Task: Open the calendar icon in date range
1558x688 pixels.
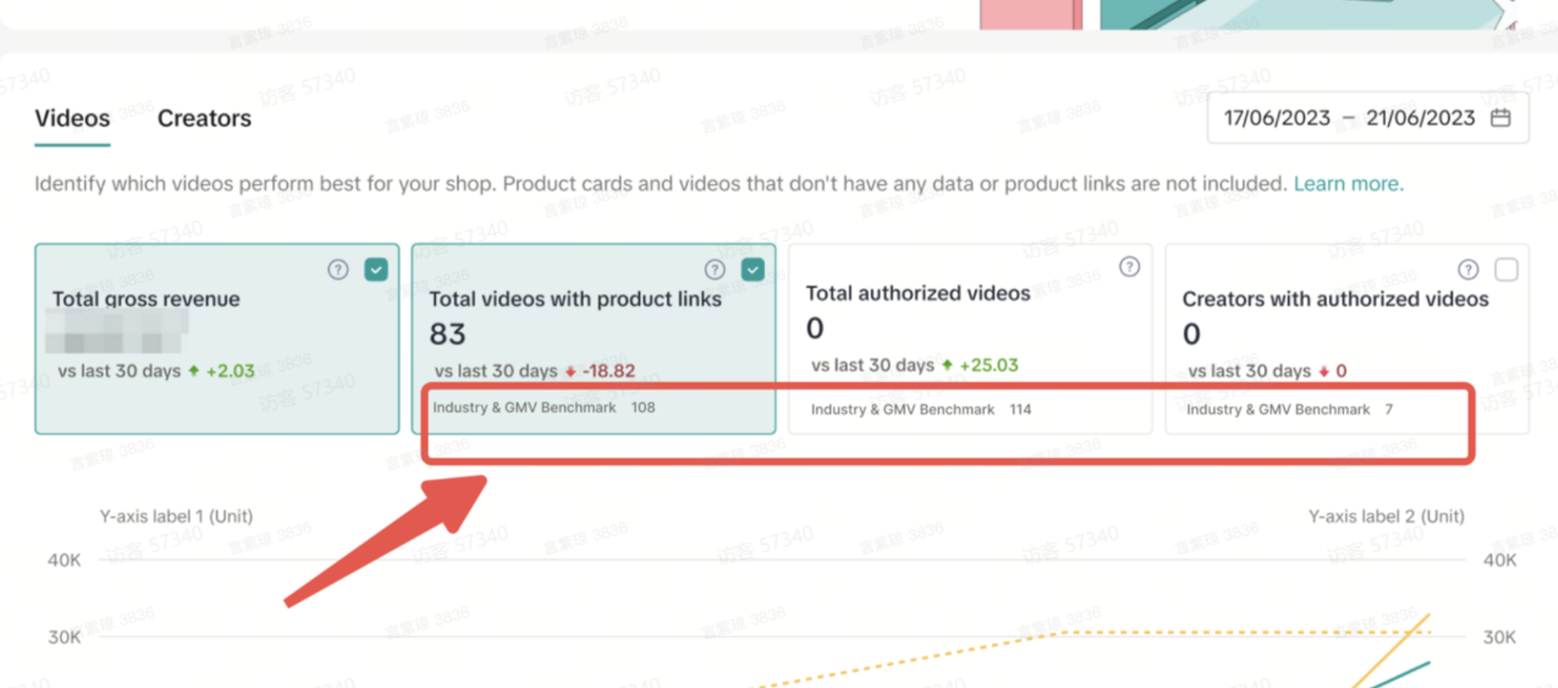Action: click(1500, 118)
